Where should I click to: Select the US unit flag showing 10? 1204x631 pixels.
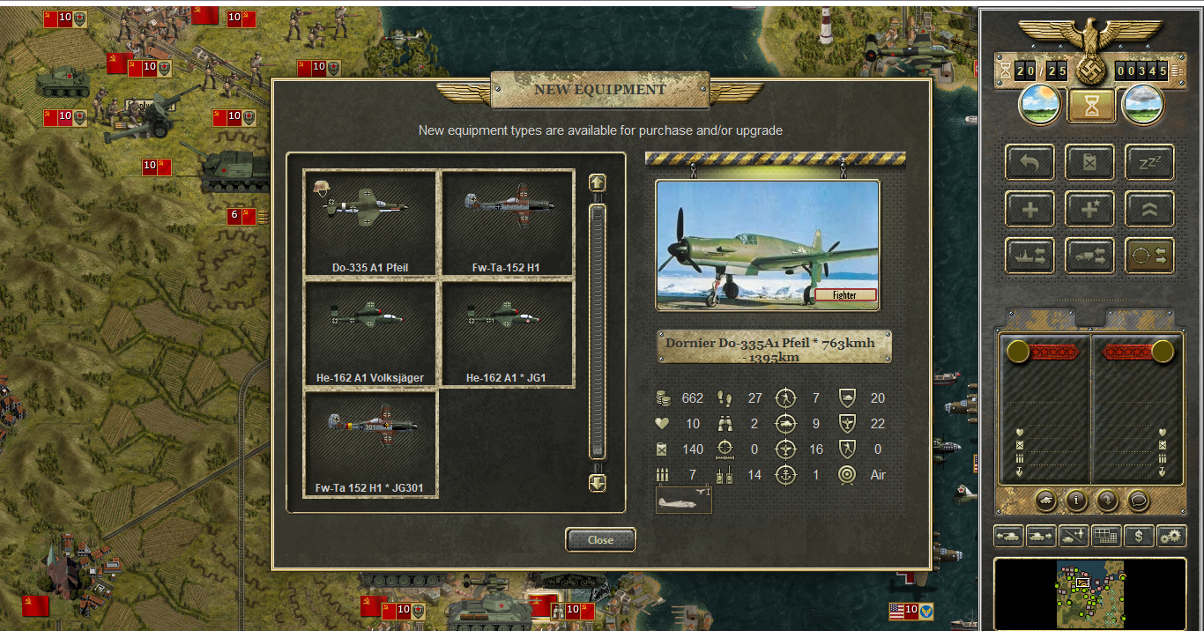(911, 610)
